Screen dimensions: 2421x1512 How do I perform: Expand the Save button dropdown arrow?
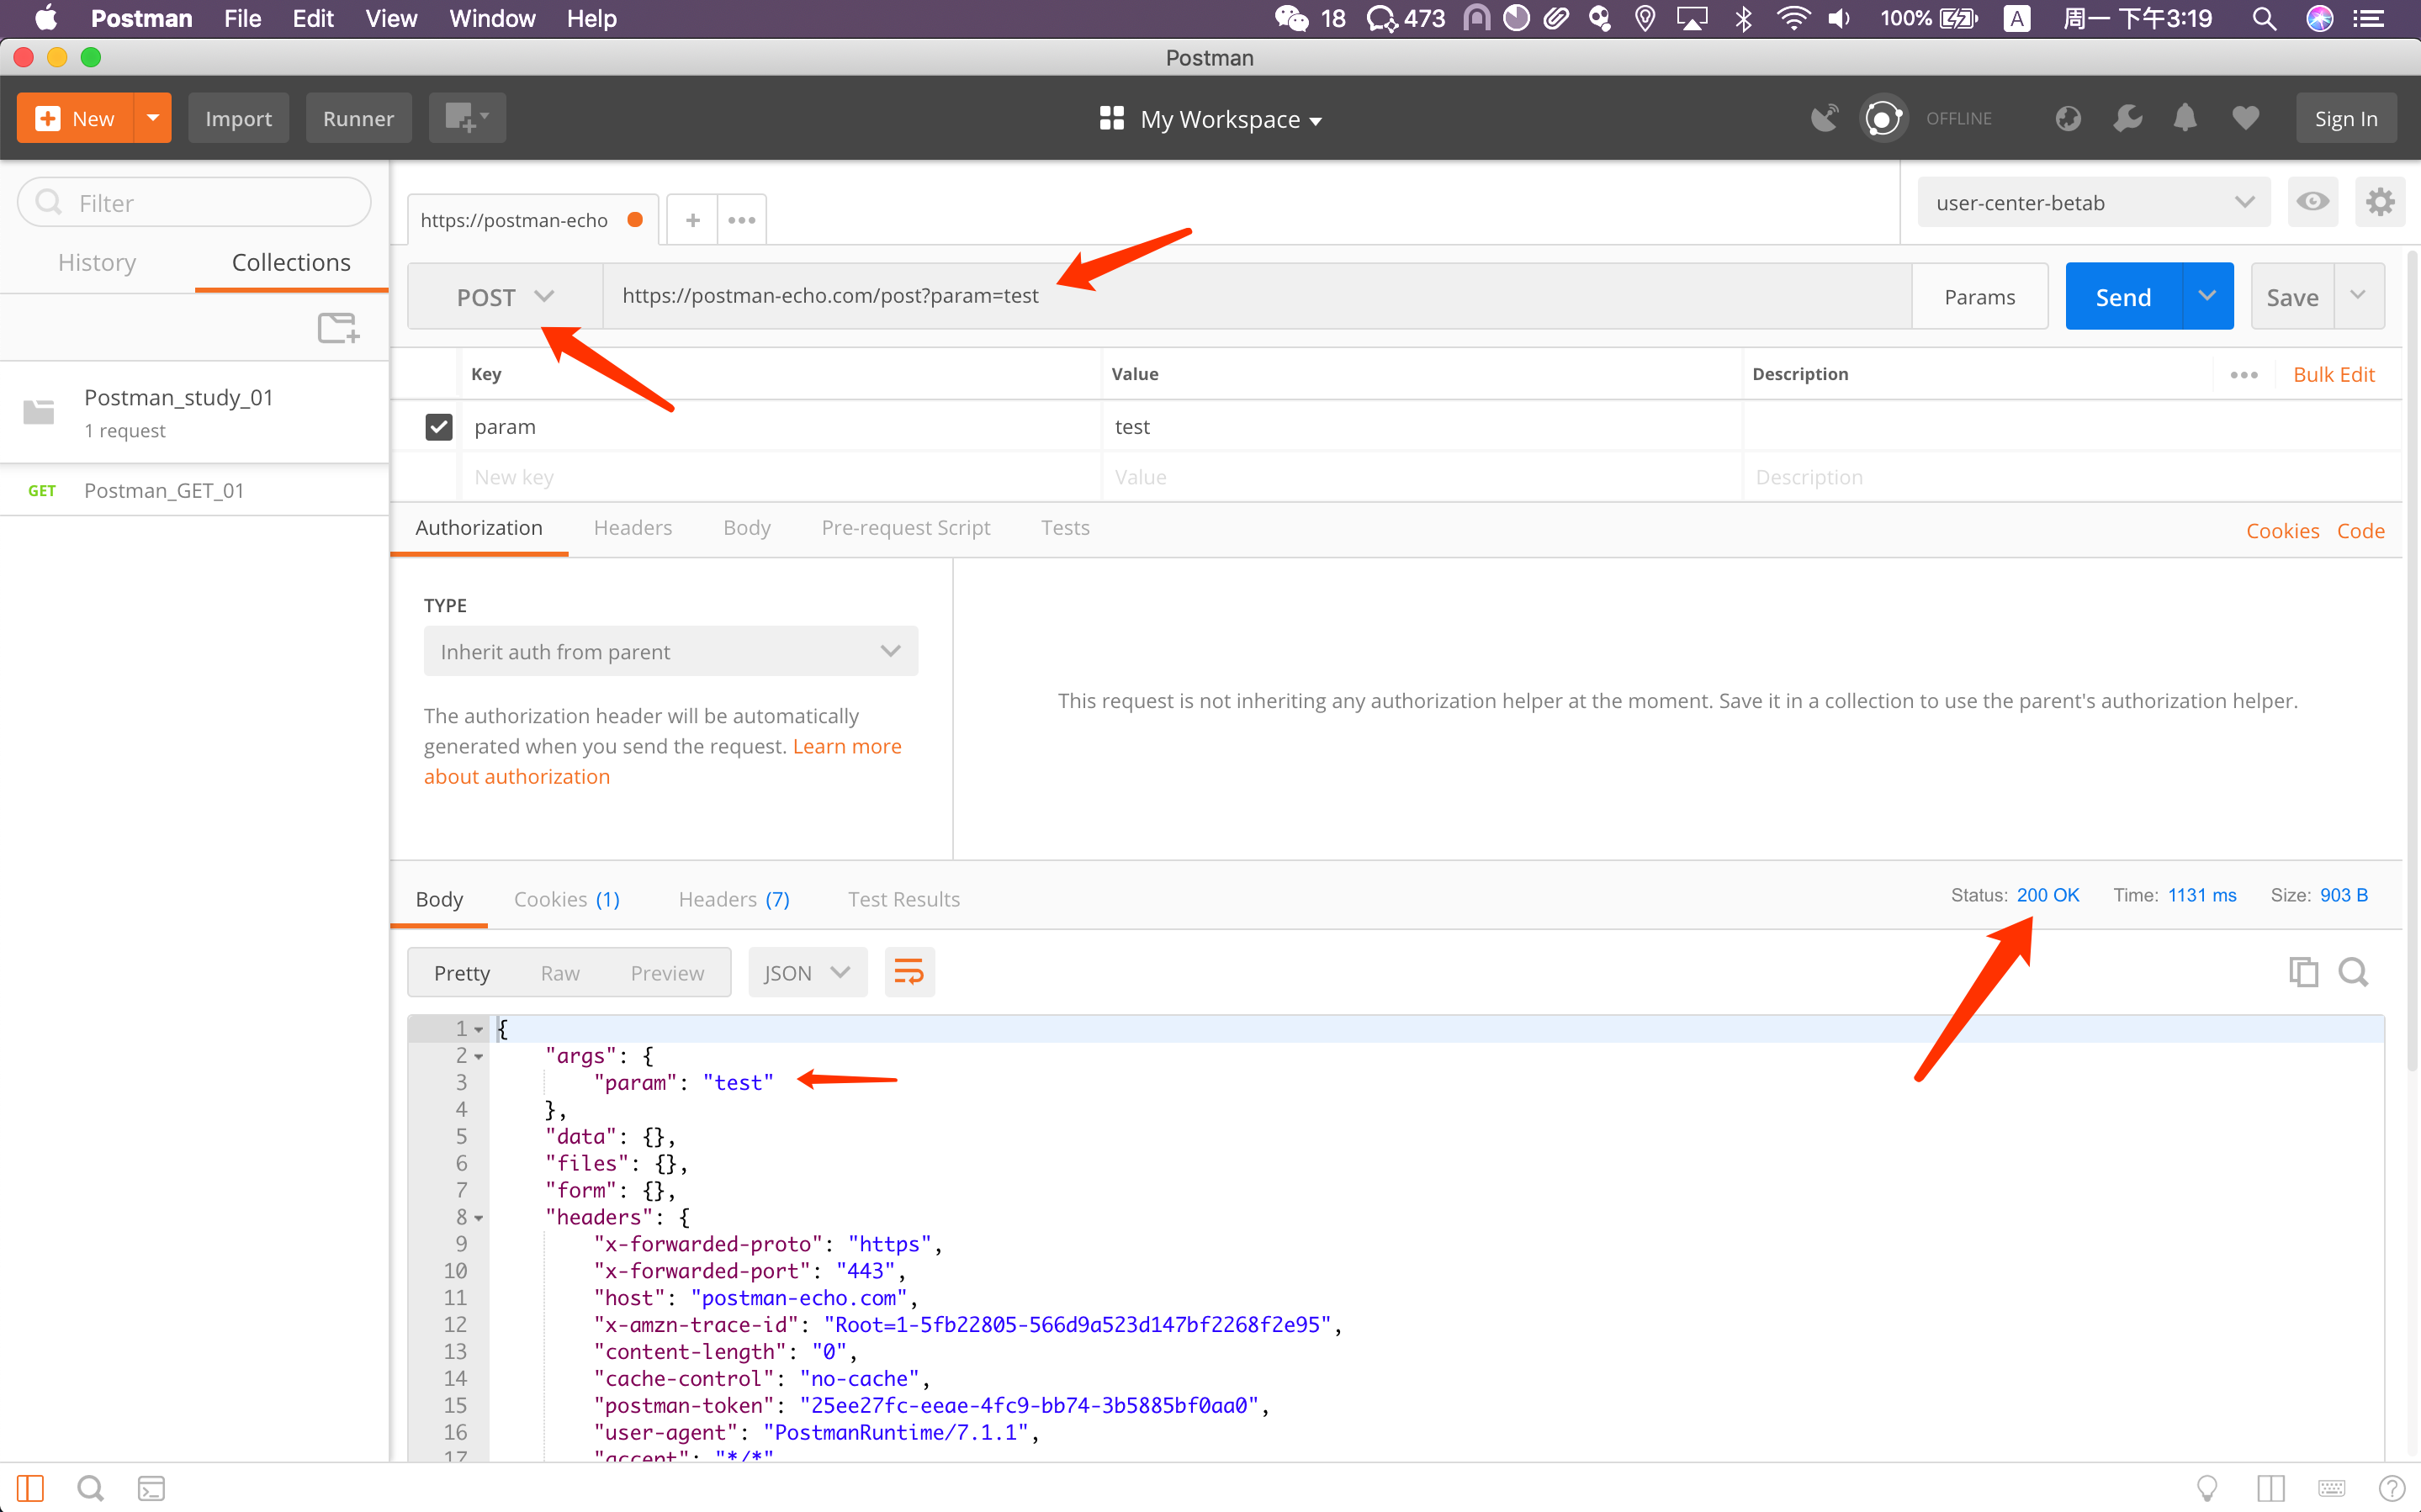point(2358,296)
